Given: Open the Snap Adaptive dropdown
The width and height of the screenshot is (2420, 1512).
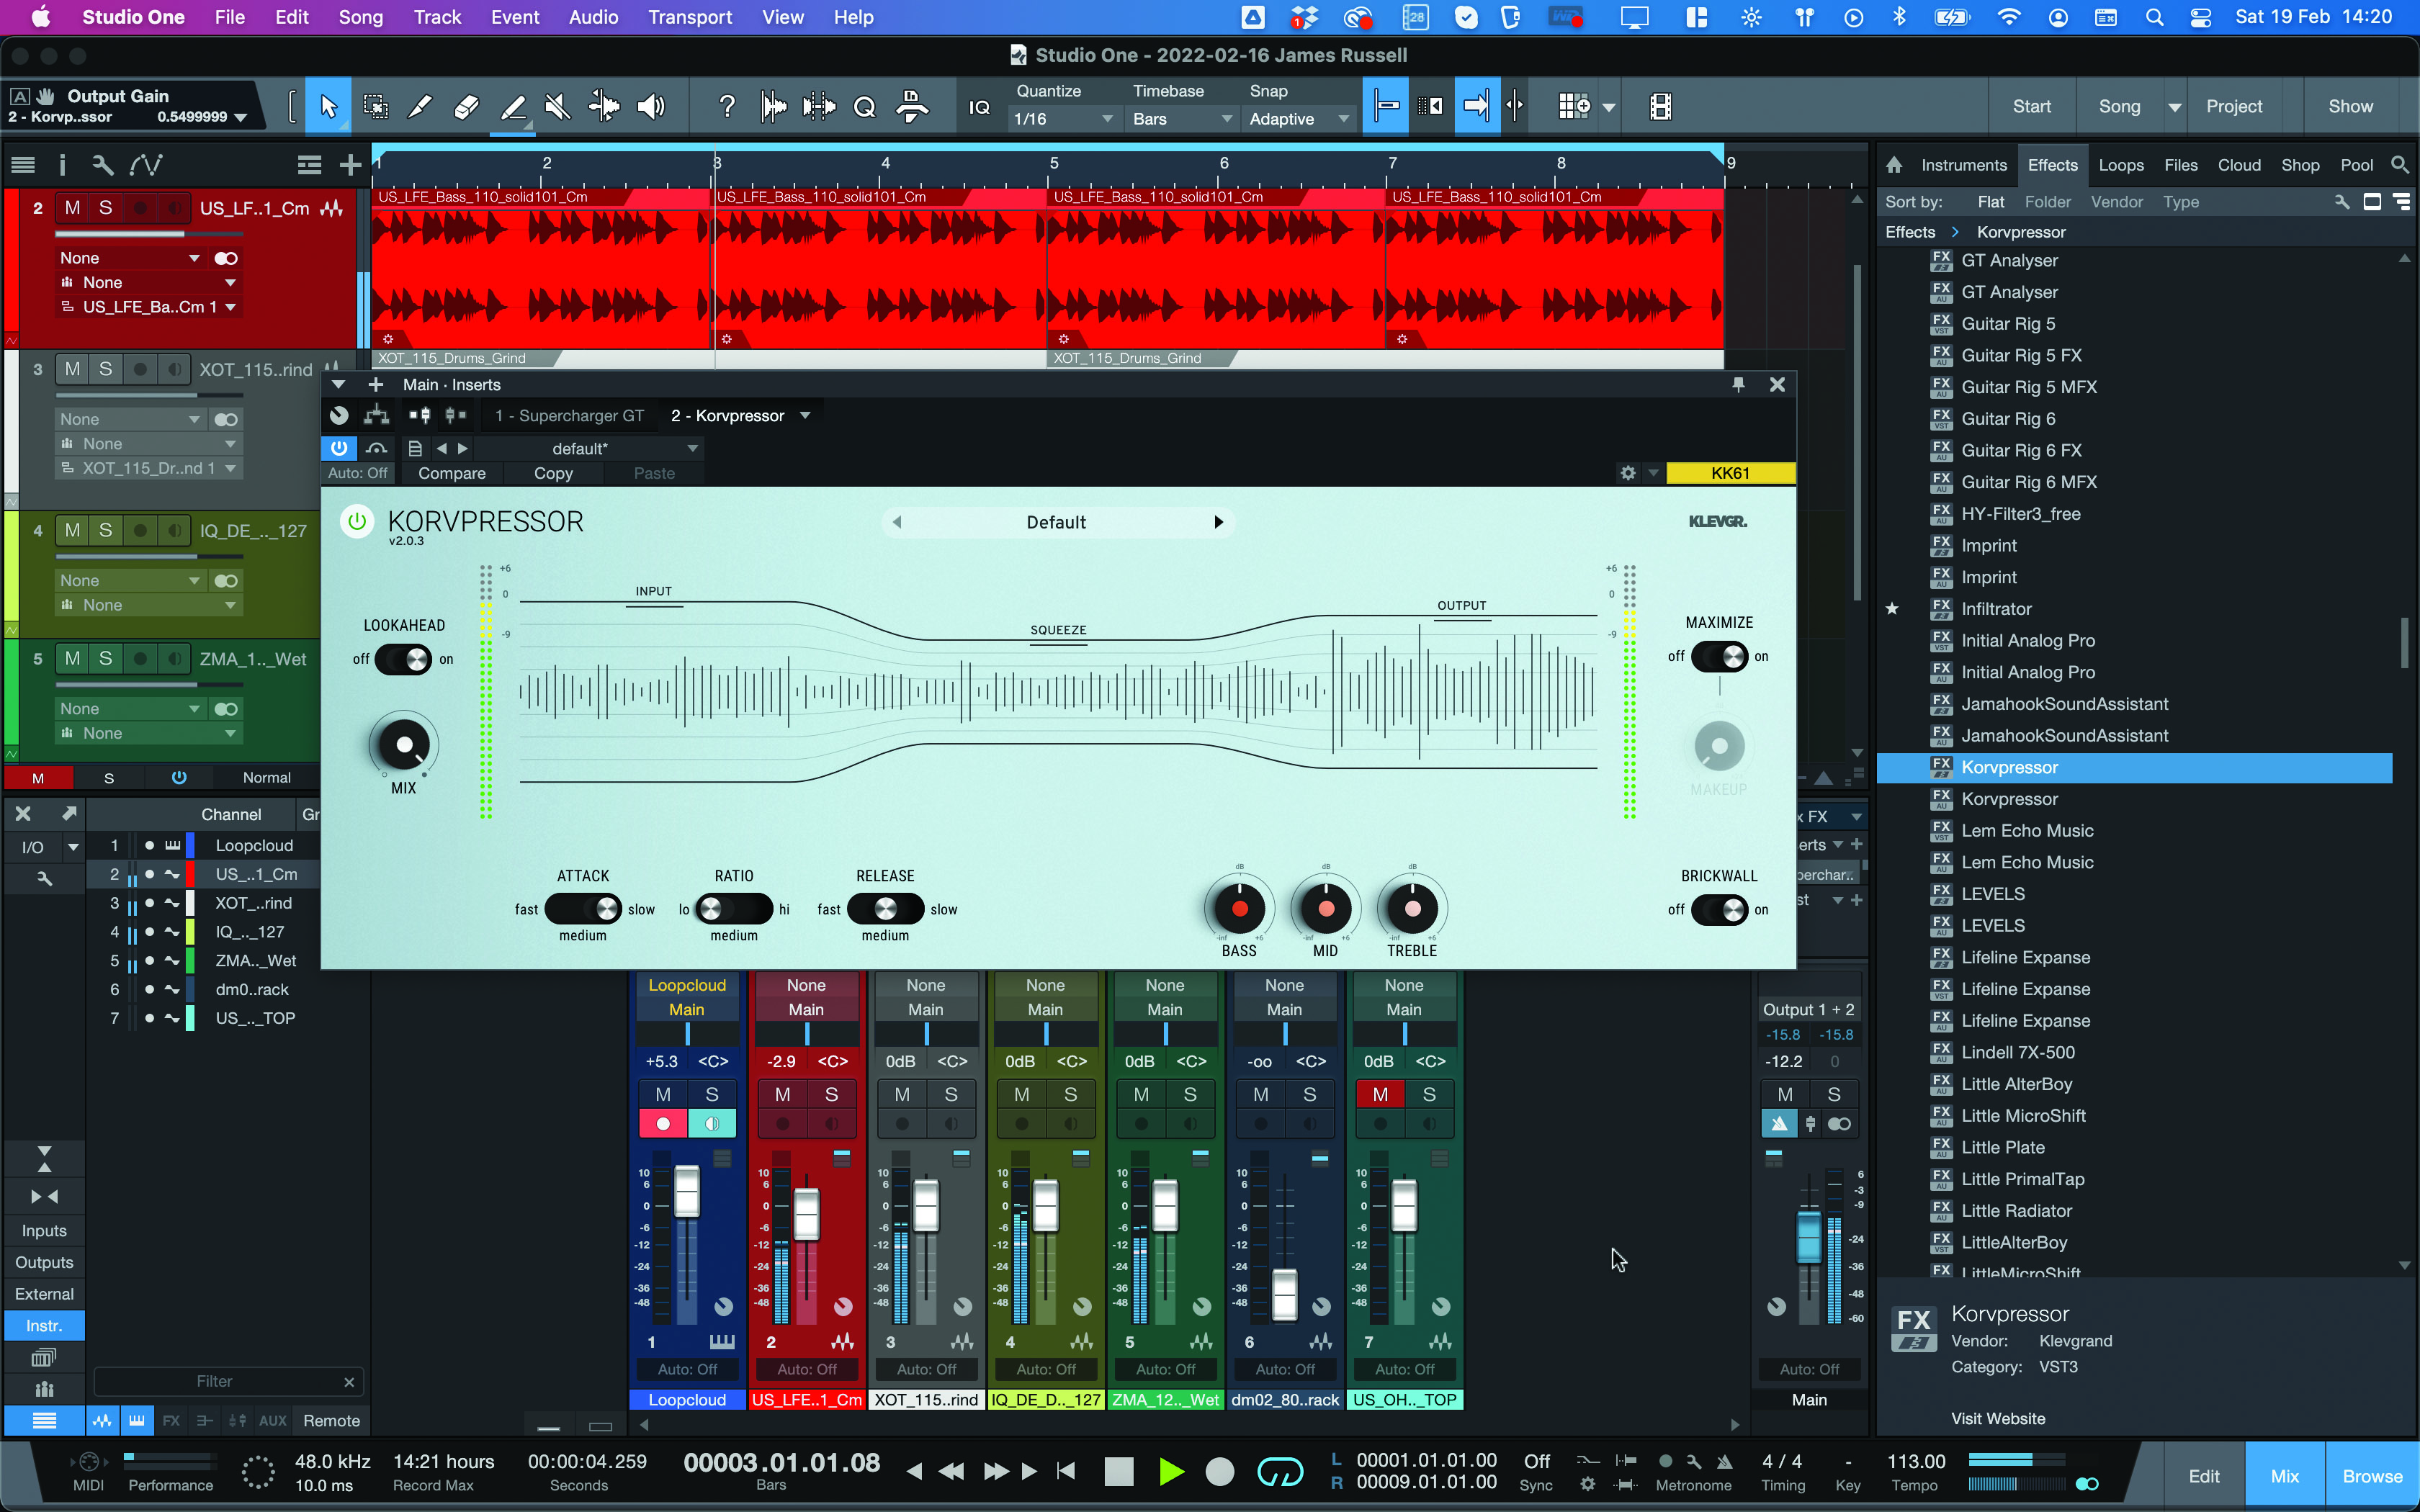Looking at the screenshot, I should tap(1298, 119).
